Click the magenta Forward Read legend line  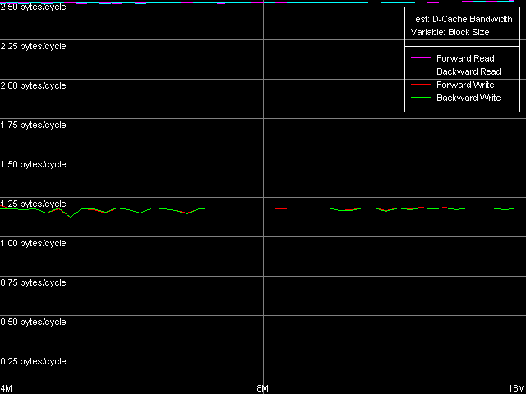[421, 58]
